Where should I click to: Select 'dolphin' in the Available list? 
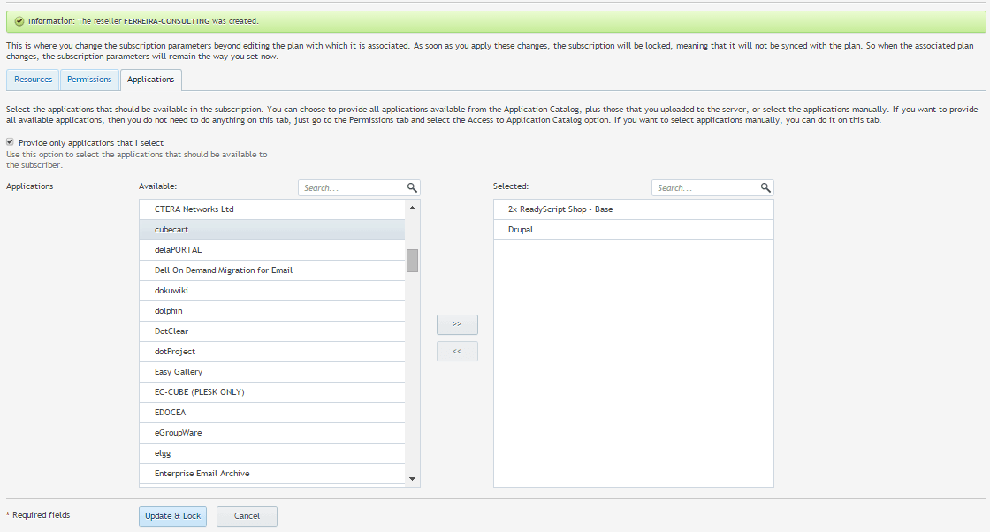coord(272,311)
